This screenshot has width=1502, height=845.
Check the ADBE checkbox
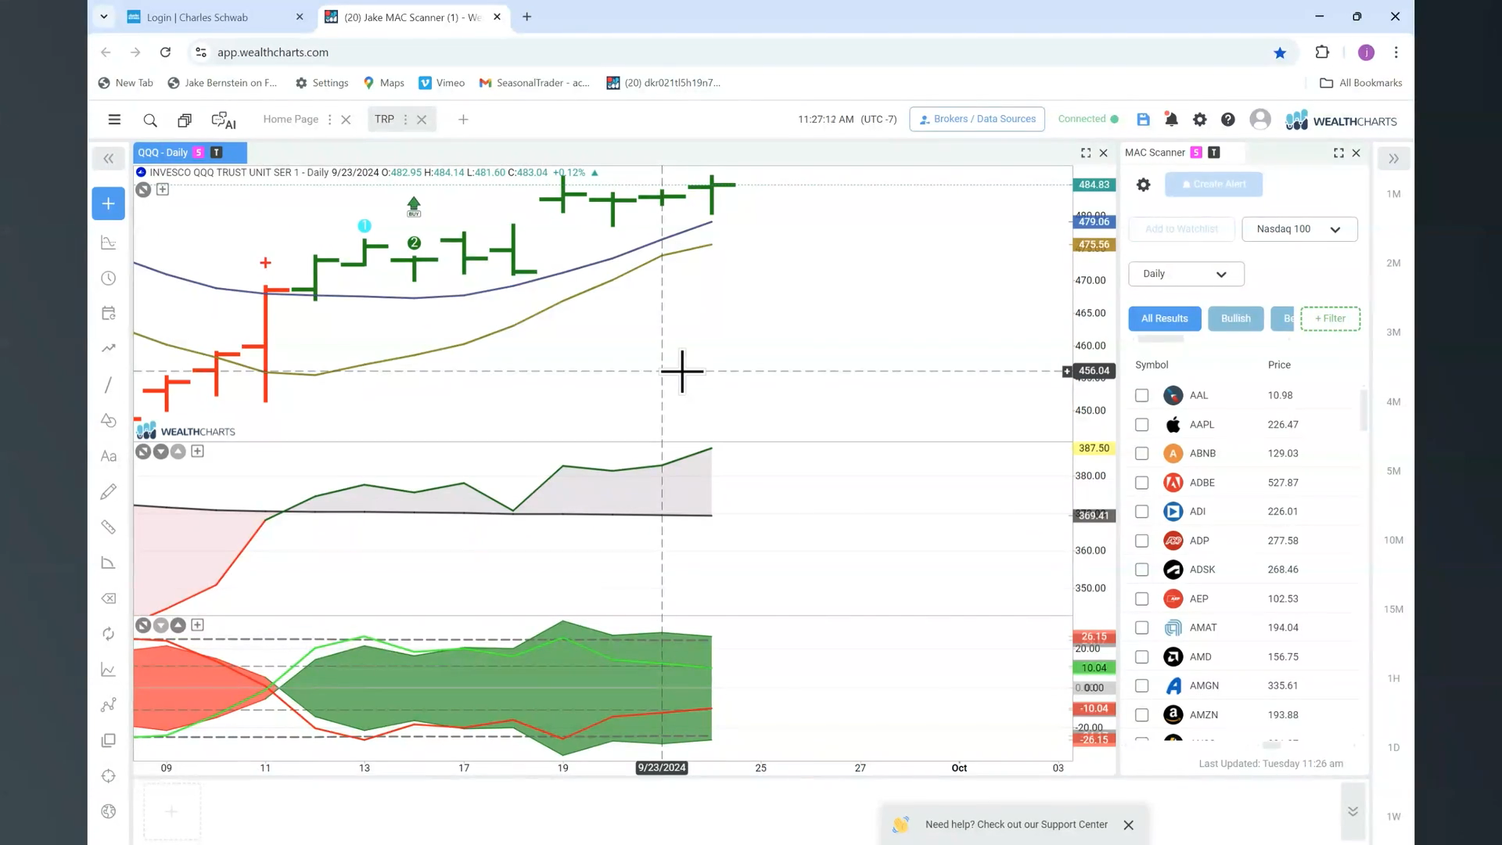(x=1142, y=483)
